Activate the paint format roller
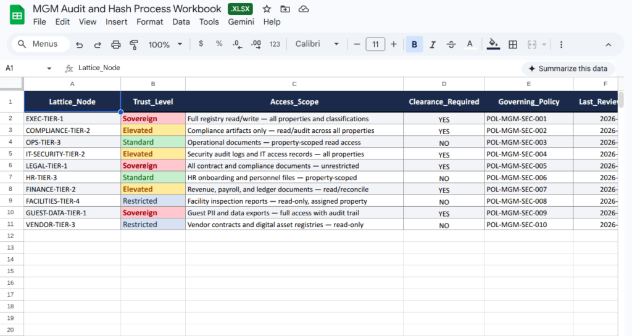632x336 pixels. (134, 44)
